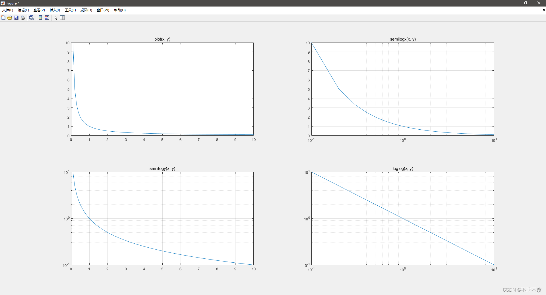Print the figure using the printer icon

coord(23,18)
